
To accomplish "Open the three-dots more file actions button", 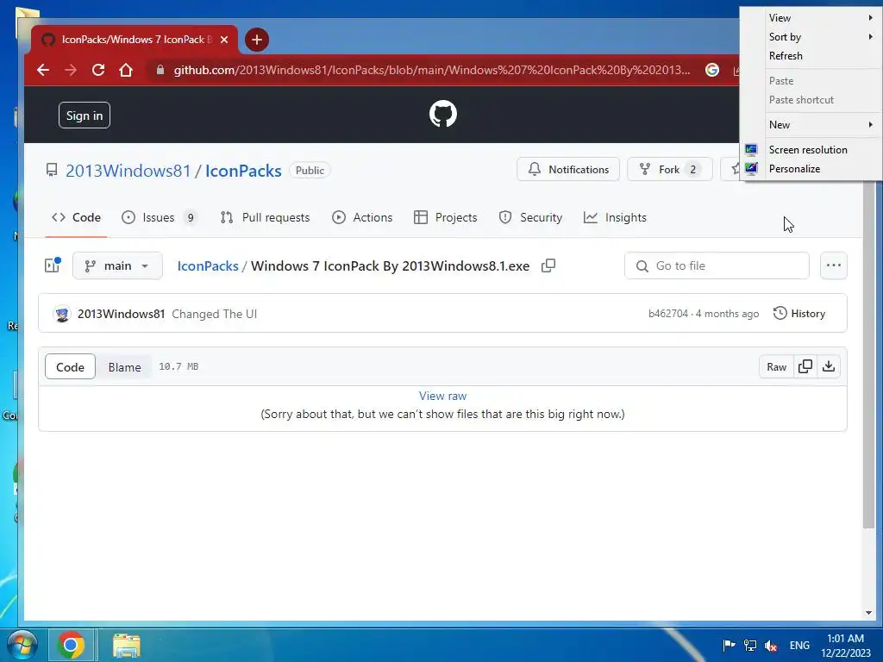I will [834, 265].
